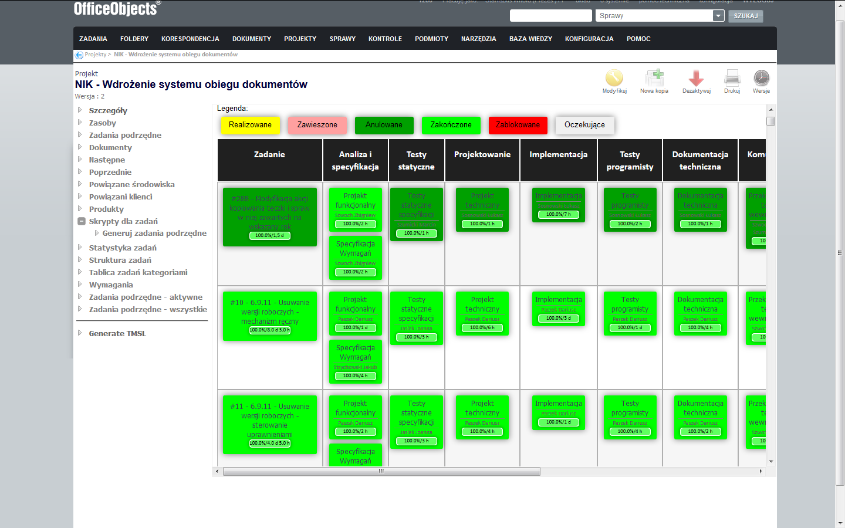Viewport: 845px width, 528px height.
Task: Open the ZADANIA menu
Action: click(93, 39)
